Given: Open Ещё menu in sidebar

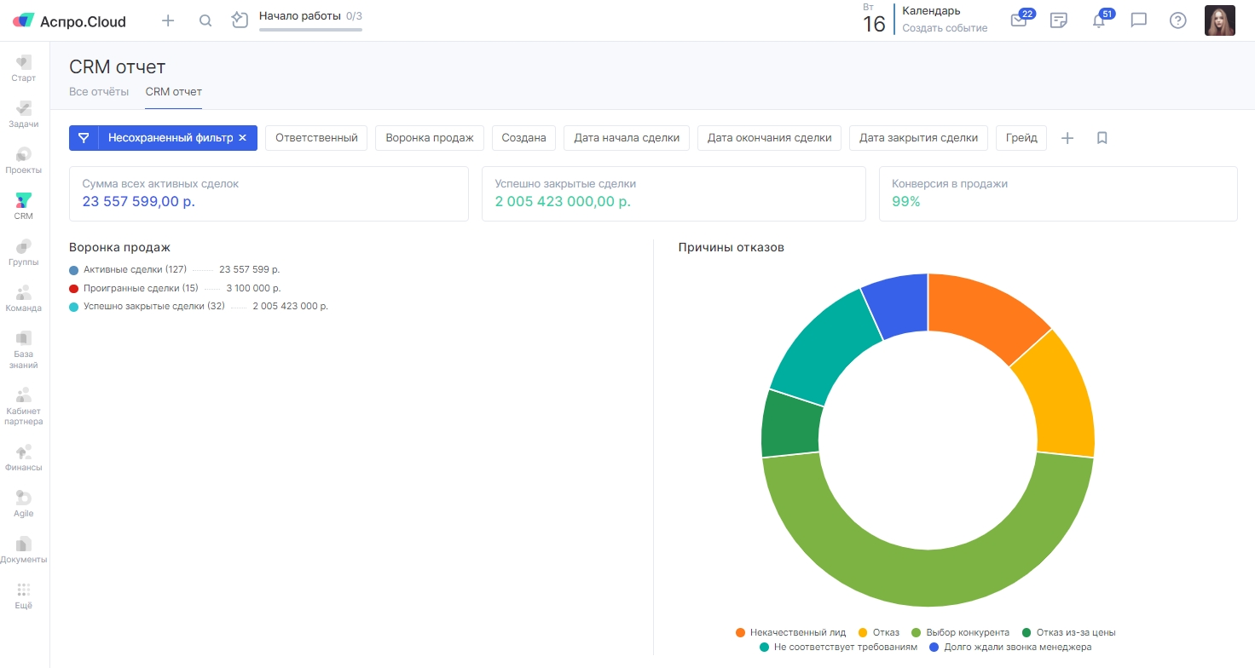Looking at the screenshot, I should (x=24, y=596).
